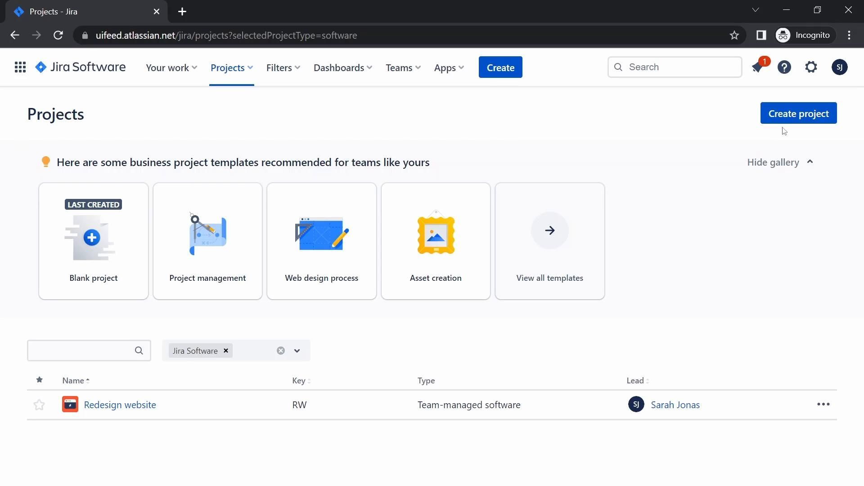Open the help question mark icon

click(x=784, y=67)
